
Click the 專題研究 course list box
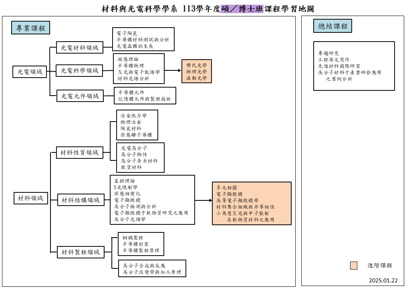pyautogui.click(x=354, y=66)
